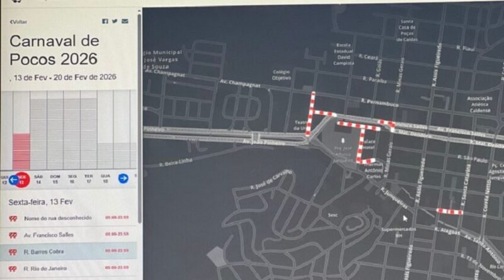Open the R. Rio de Janeiro closure entry
This screenshot has height=280, width=504.
(69, 269)
